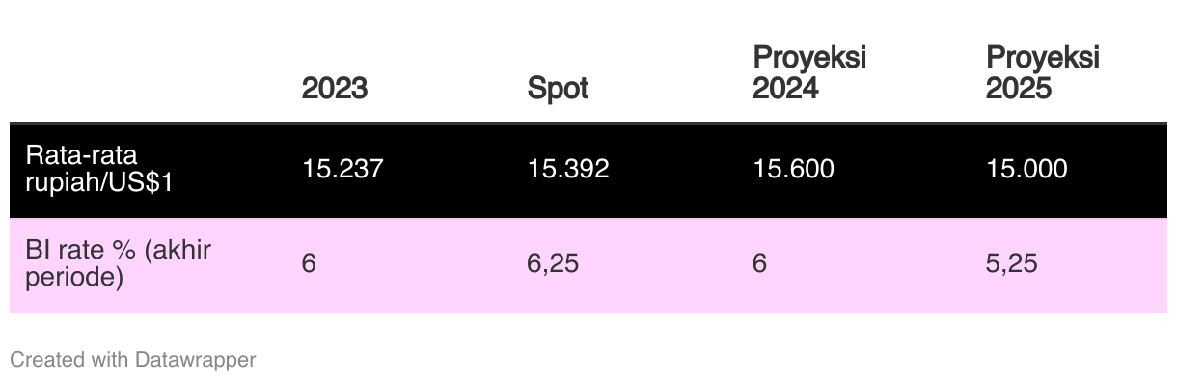This screenshot has width=1177, height=382.
Task: Click the pink BI rate row background
Action: click(588, 265)
